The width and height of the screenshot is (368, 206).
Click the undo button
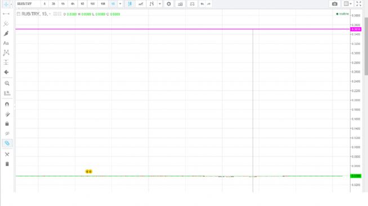202,4
